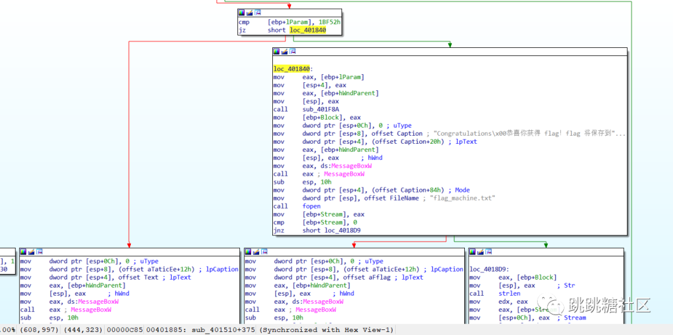Image resolution: width=673 pixels, height=335 pixels.
Task: Click the color icon on the cmp/jz node
Action: point(242,13)
